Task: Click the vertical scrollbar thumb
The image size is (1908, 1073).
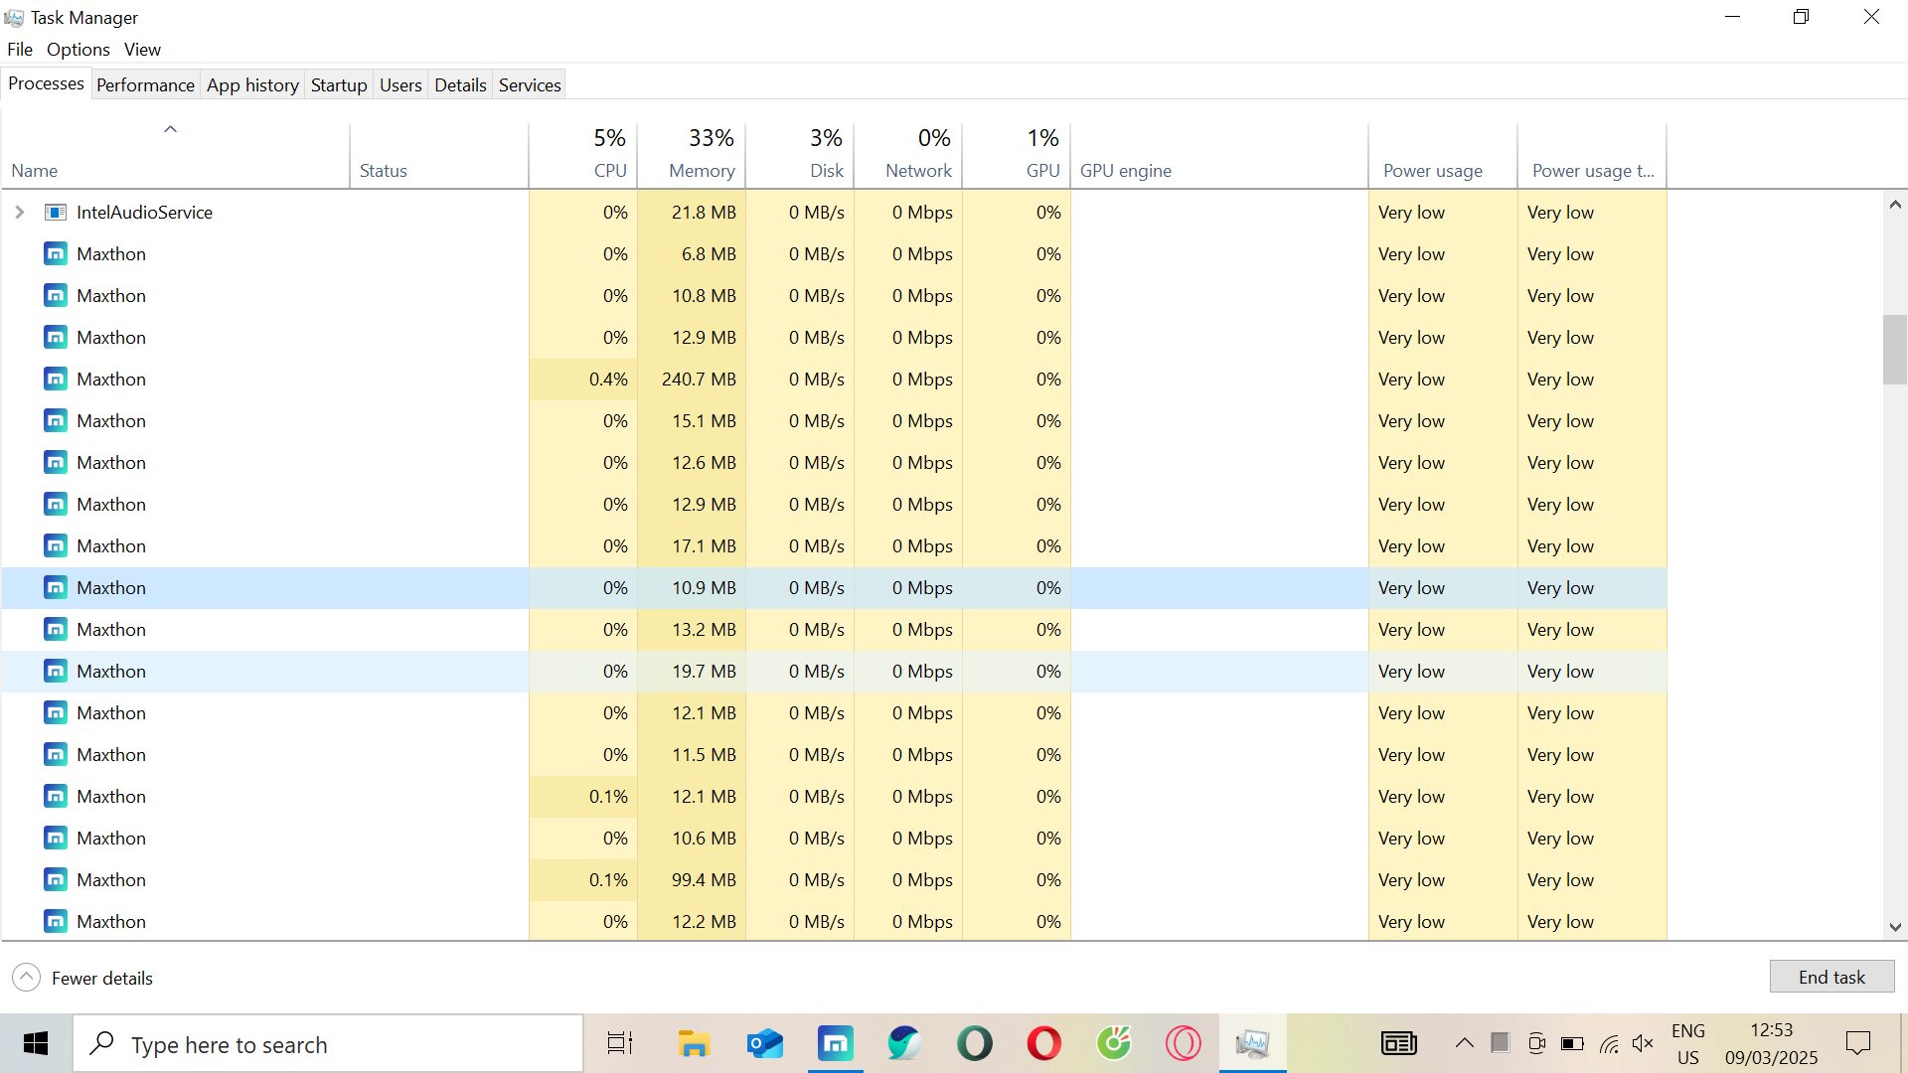Action: tap(1895, 350)
